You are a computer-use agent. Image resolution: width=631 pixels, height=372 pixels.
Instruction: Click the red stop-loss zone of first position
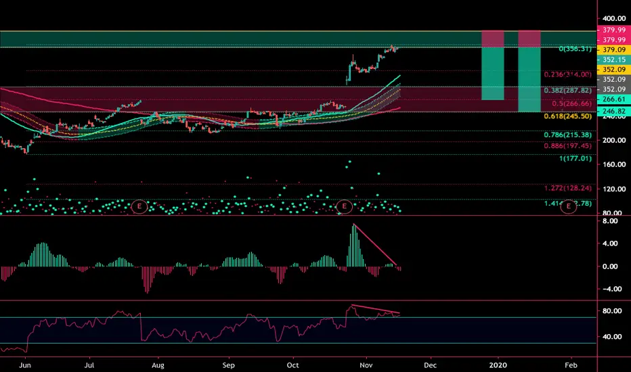click(x=493, y=39)
